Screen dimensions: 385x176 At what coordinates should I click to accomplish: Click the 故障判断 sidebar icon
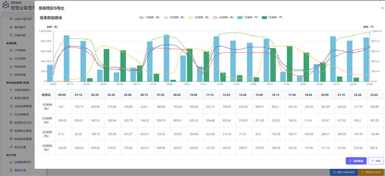[x=11, y=35]
